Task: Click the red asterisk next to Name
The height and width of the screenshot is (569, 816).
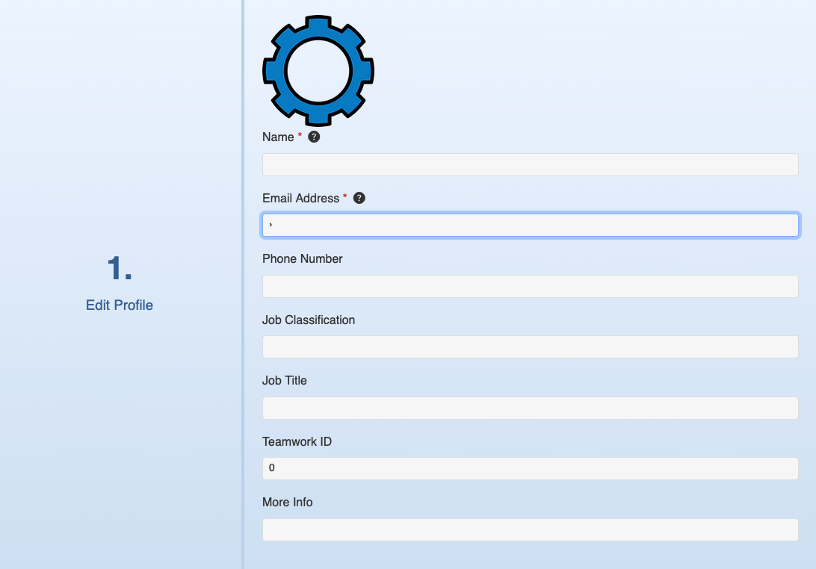Action: coord(300,135)
